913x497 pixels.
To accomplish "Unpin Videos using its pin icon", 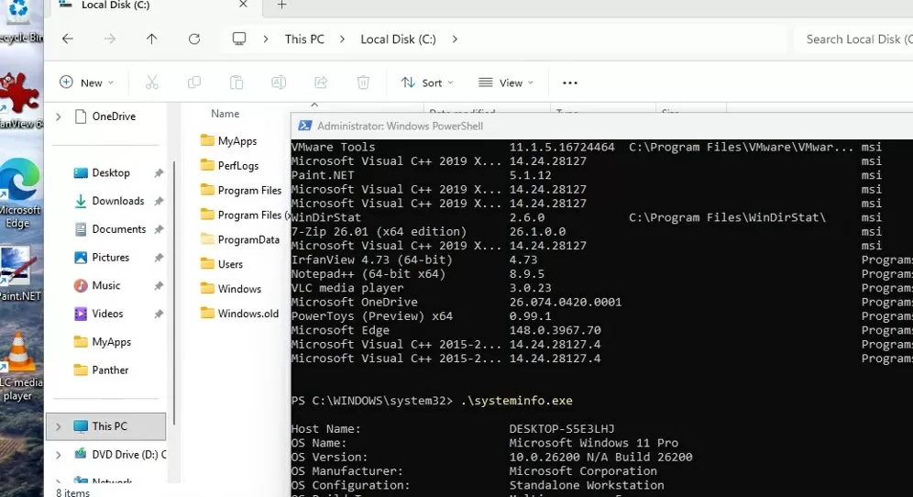I will (x=159, y=314).
